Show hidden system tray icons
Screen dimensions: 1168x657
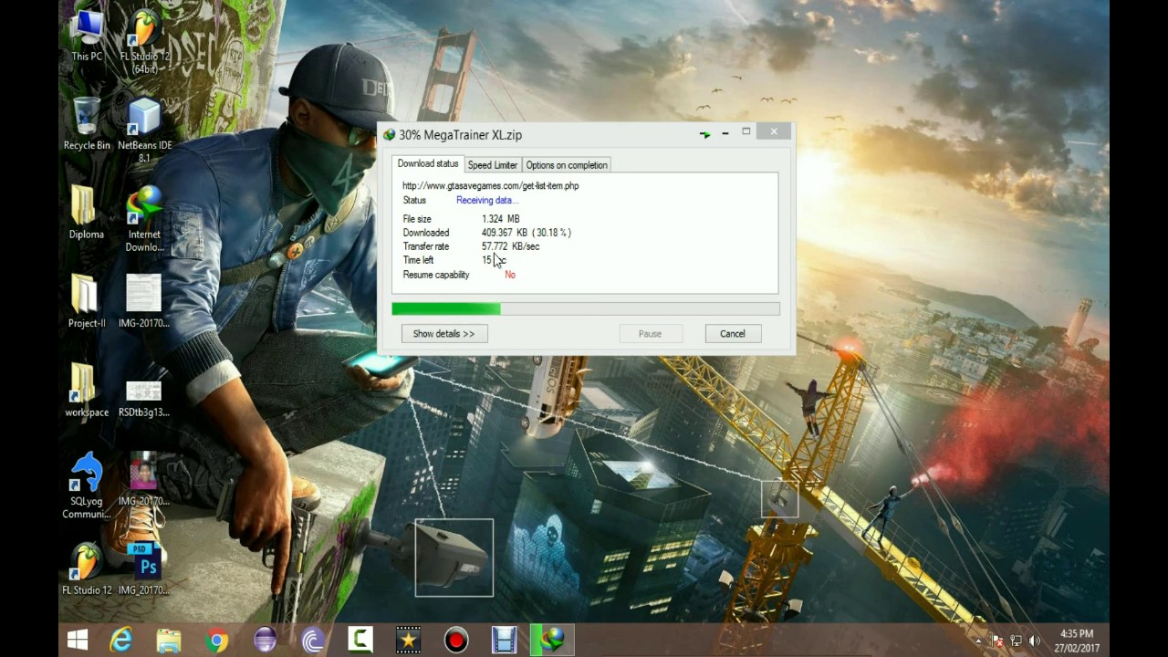click(979, 641)
